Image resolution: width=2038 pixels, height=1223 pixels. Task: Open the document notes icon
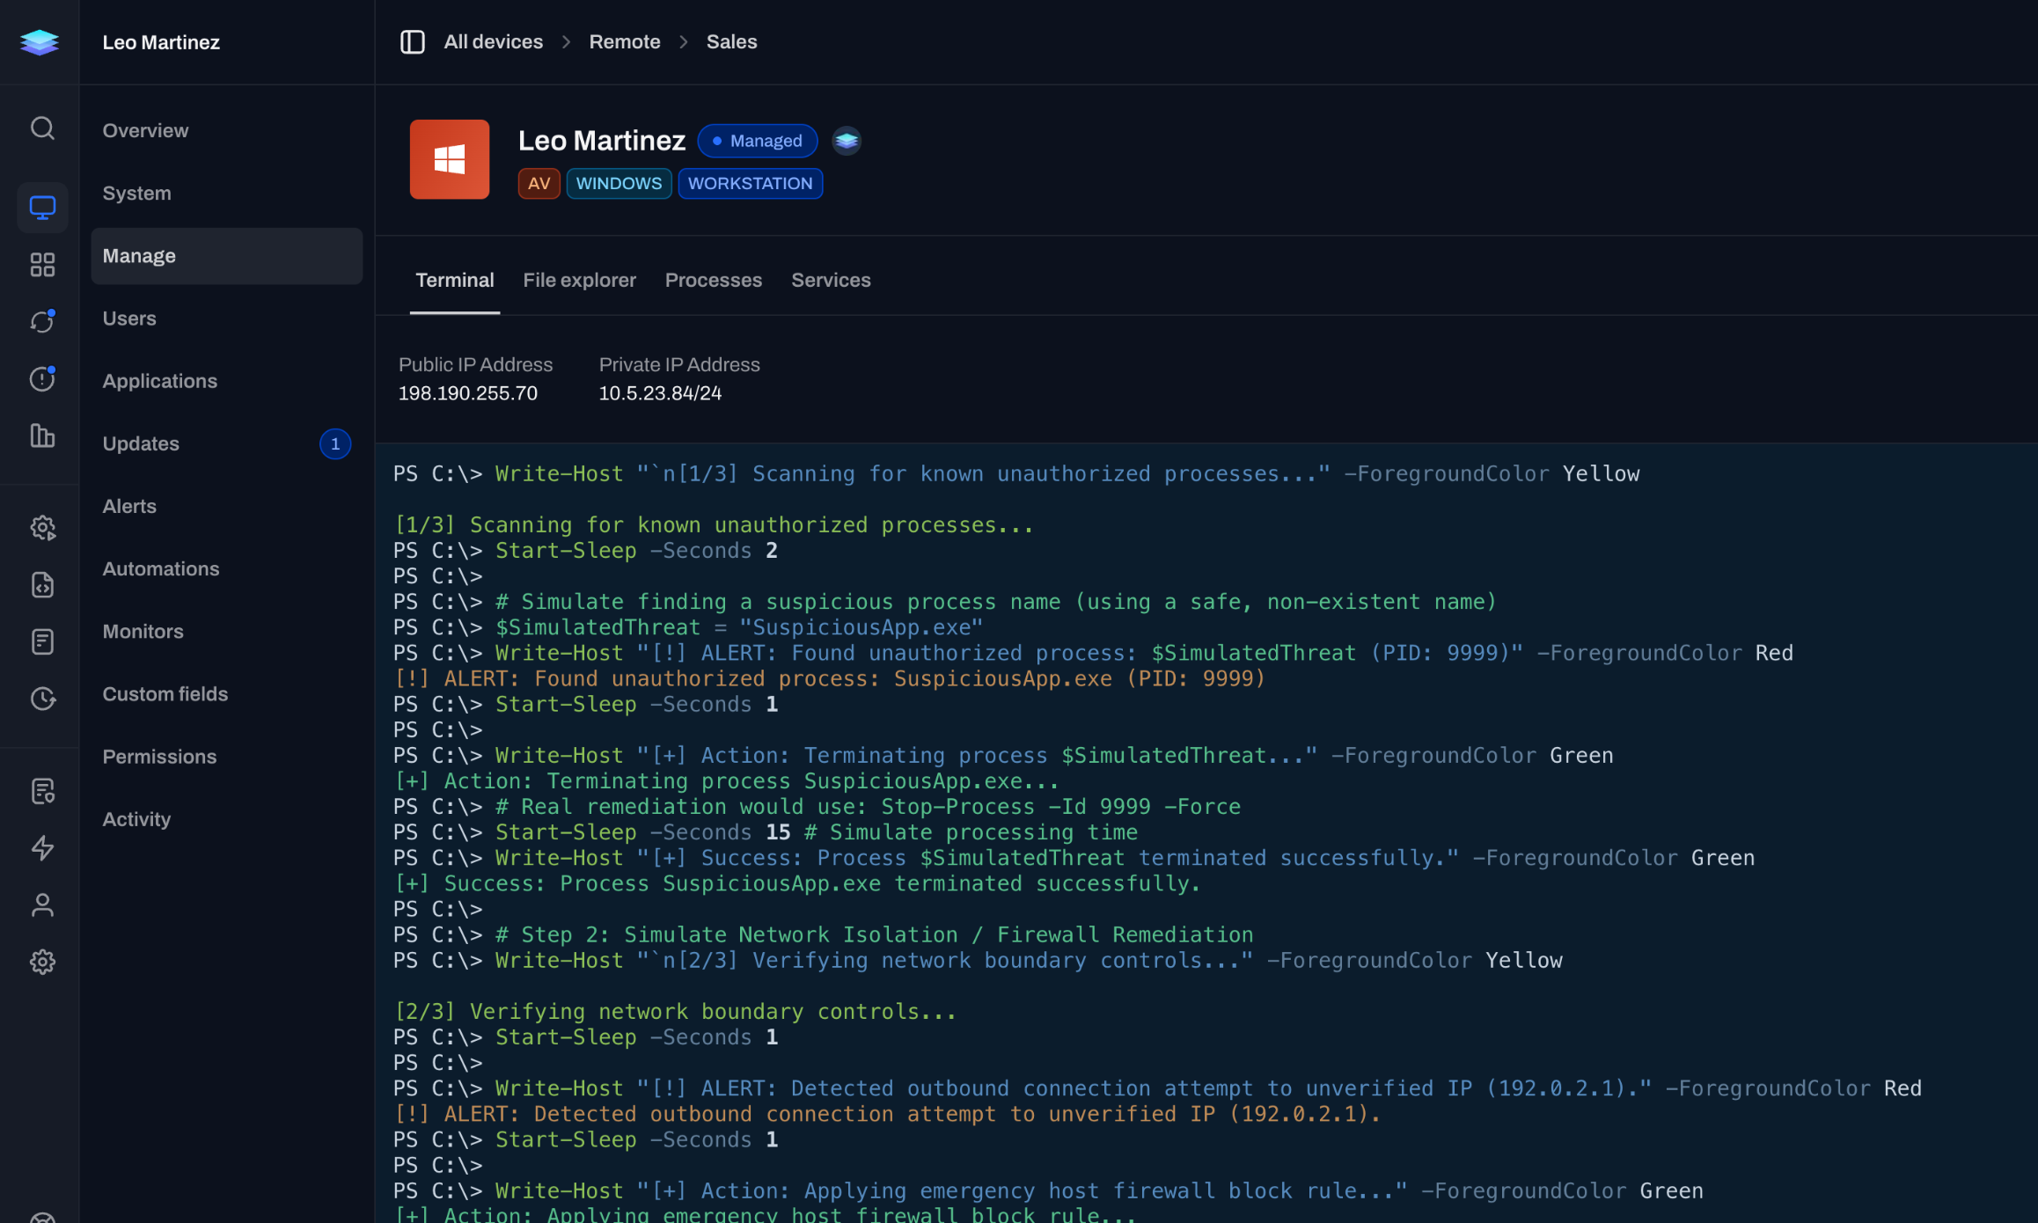click(42, 641)
